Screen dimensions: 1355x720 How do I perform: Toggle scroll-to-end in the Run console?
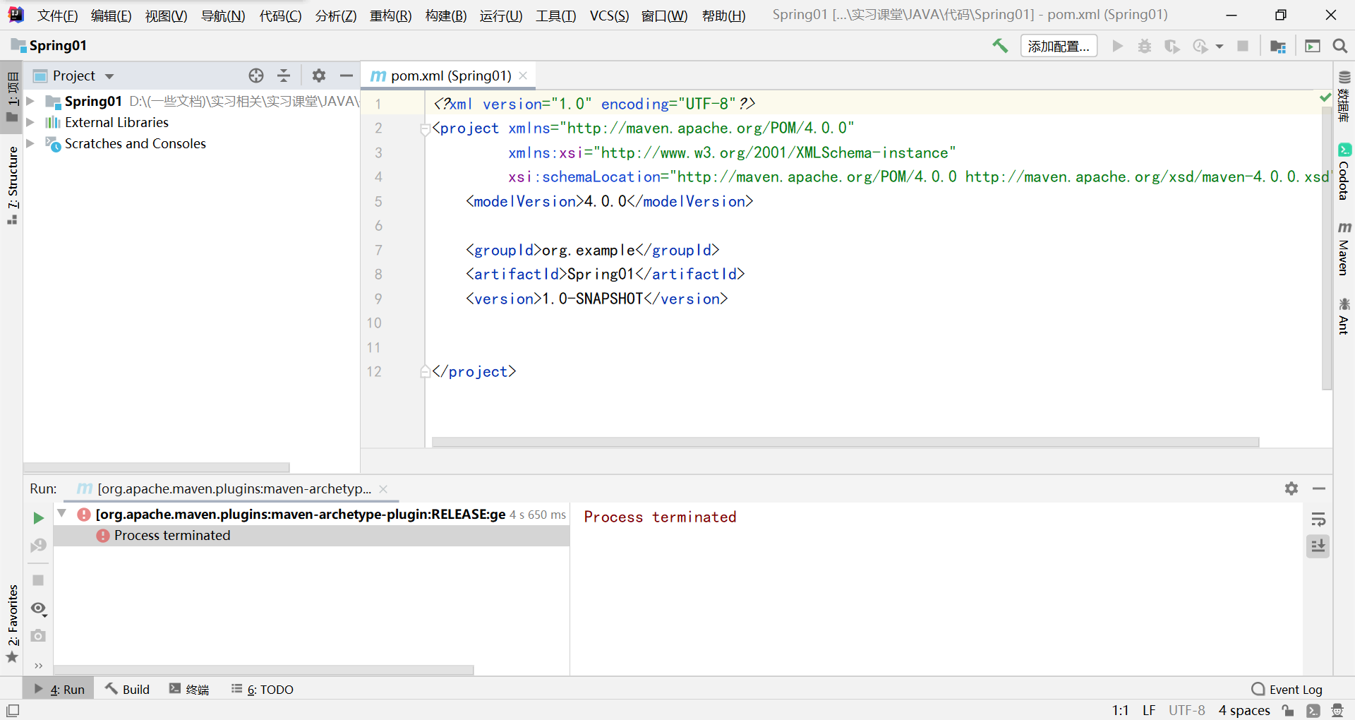[1318, 546]
